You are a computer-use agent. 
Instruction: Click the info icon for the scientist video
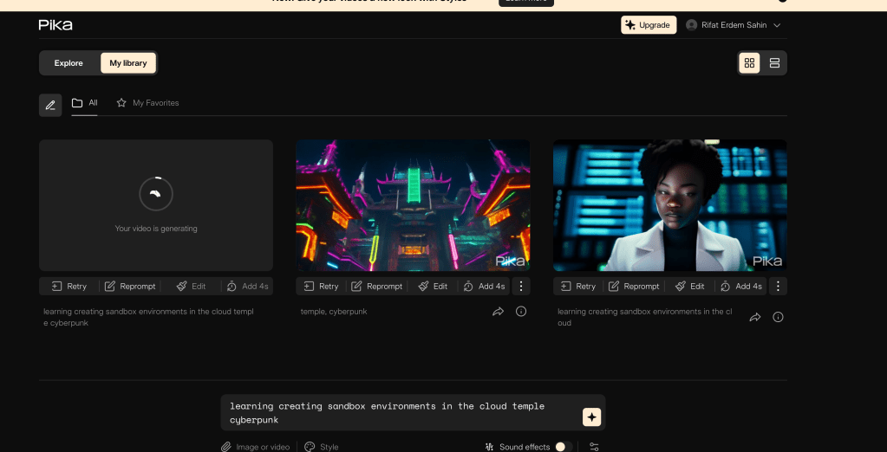pos(778,317)
